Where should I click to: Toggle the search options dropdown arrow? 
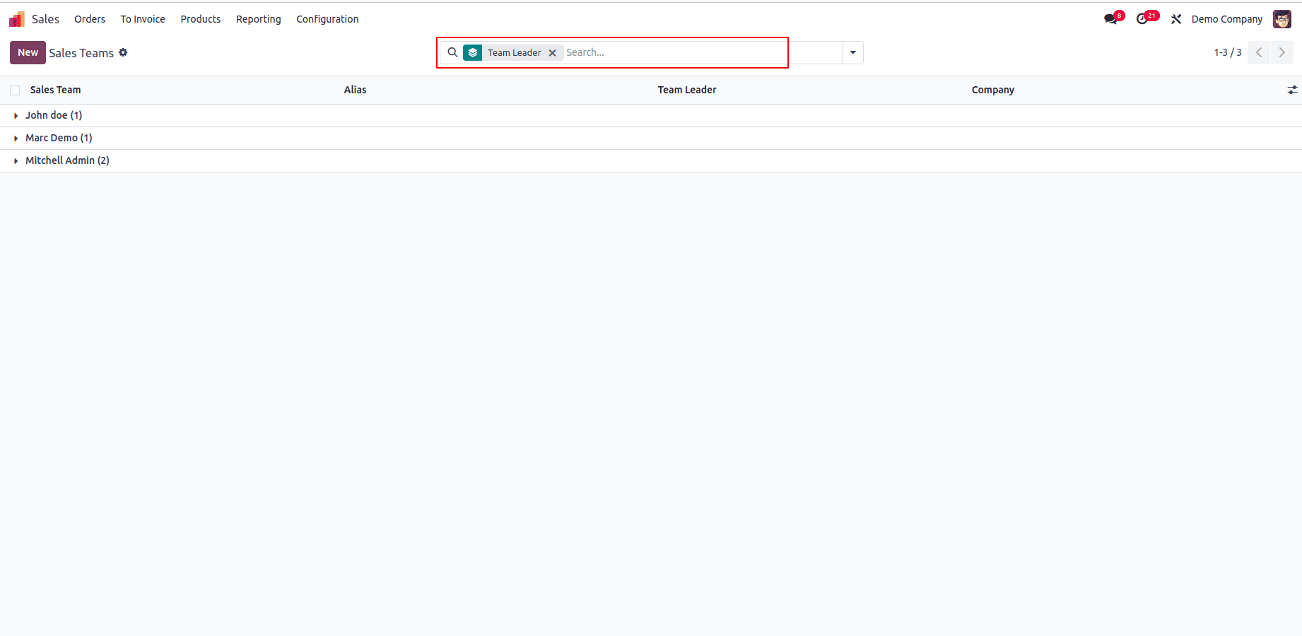(853, 52)
